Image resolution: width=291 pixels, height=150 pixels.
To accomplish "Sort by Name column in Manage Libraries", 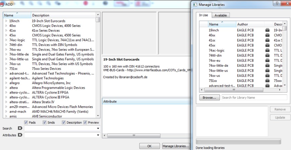I will click(x=222, y=24).
